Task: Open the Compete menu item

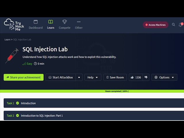Action: [x=64, y=25]
